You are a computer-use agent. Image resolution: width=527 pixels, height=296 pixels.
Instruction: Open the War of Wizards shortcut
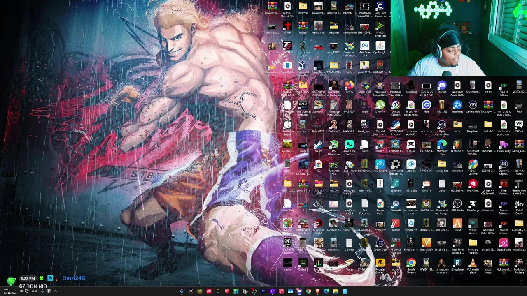tap(473, 227)
